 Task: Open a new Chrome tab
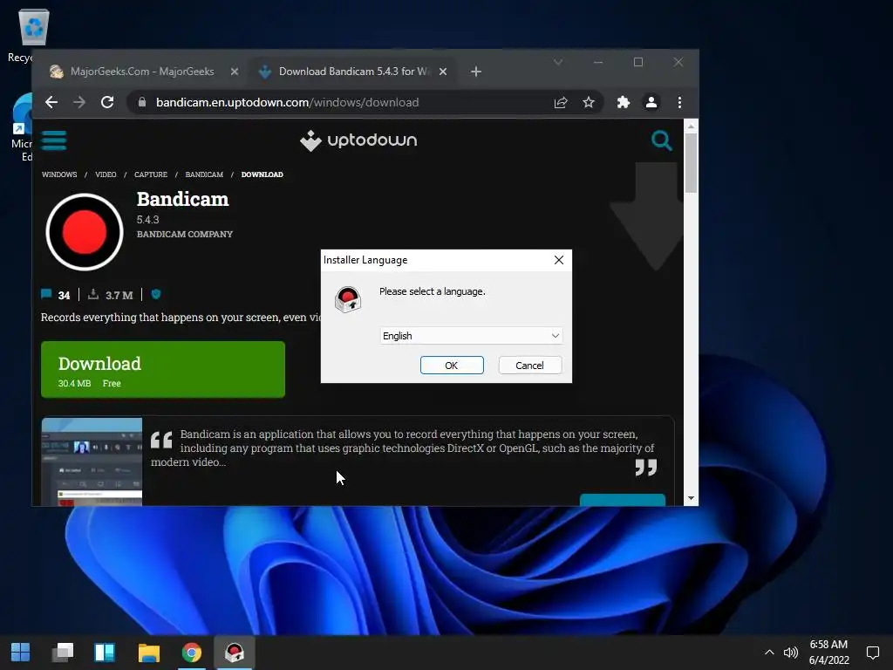coord(476,72)
